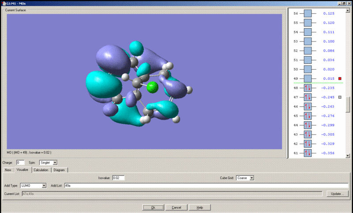
Task: Click the Charge input field
Action: 20,162
